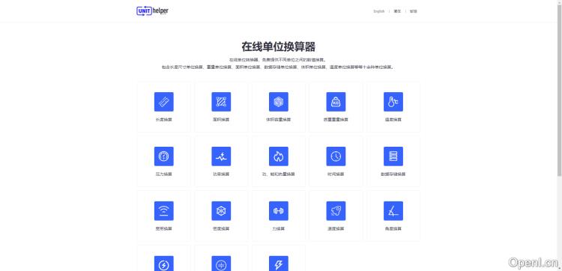The height and width of the screenshot is (271, 562).
Task: Open the data storage server icon
Action: tap(393, 156)
